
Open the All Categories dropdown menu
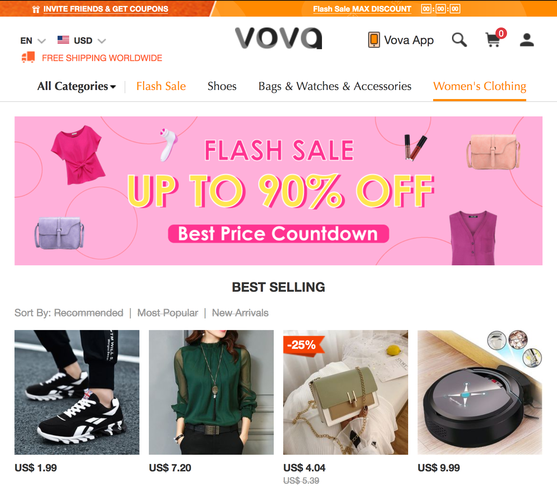pyautogui.click(x=76, y=86)
